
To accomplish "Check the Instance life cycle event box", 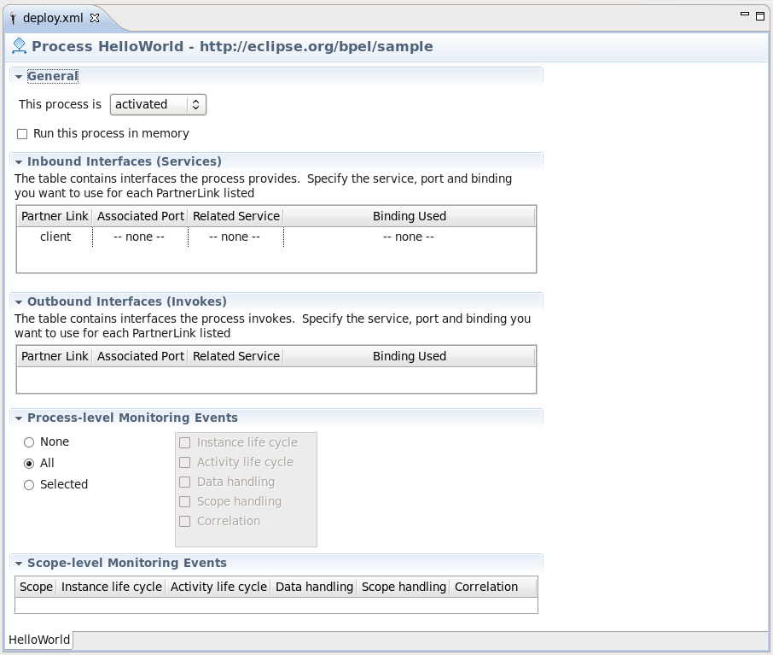I will [x=184, y=442].
